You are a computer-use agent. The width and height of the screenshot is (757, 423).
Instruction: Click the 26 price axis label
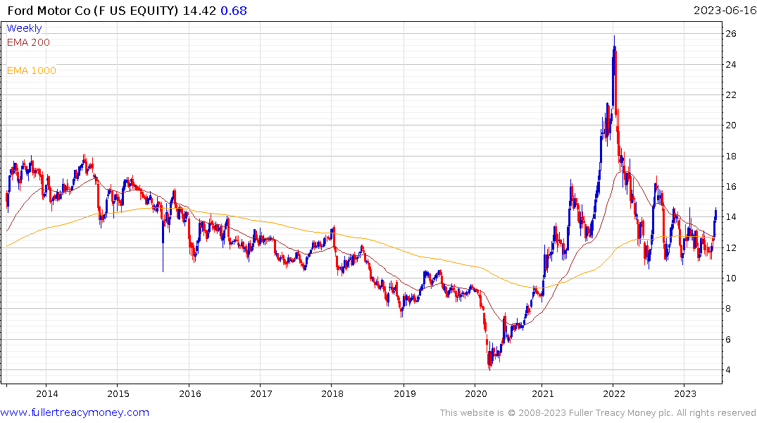pos(731,33)
